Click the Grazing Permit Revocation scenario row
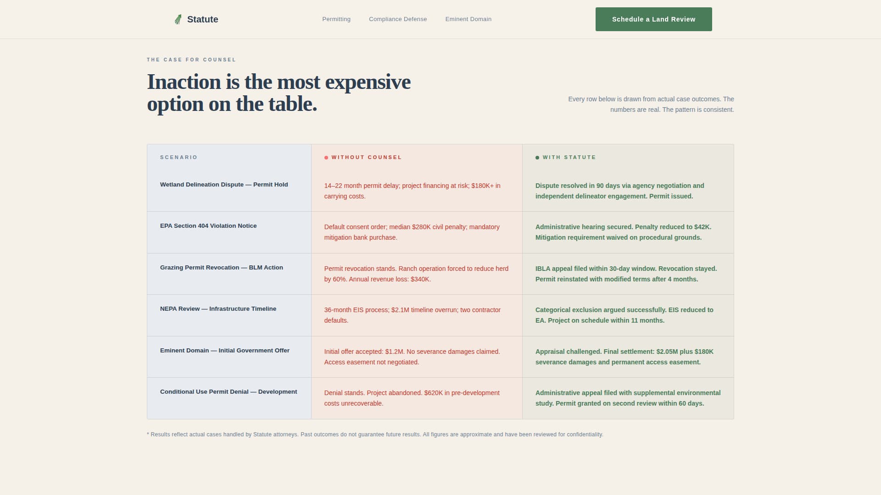This screenshot has width=881, height=495. [x=221, y=267]
